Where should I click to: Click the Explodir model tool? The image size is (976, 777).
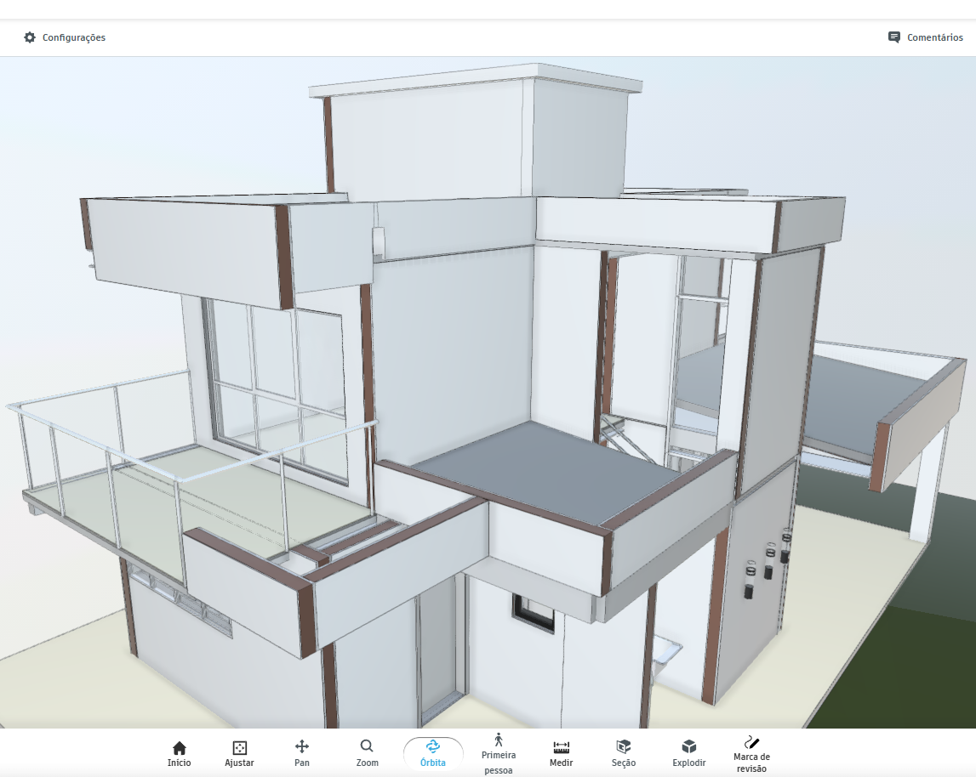[x=688, y=753]
